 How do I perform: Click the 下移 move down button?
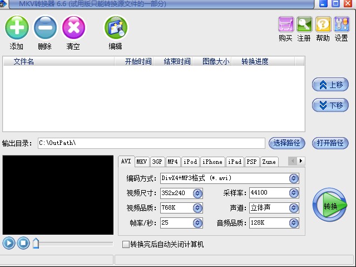(x=330, y=105)
